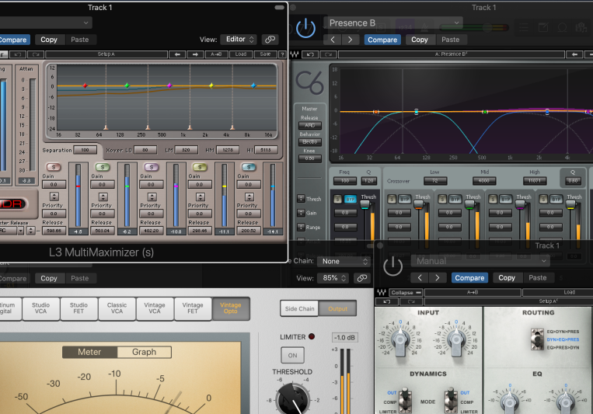Click the blue band marker on L3 graph
The height and width of the screenshot is (414, 593).
point(253,85)
